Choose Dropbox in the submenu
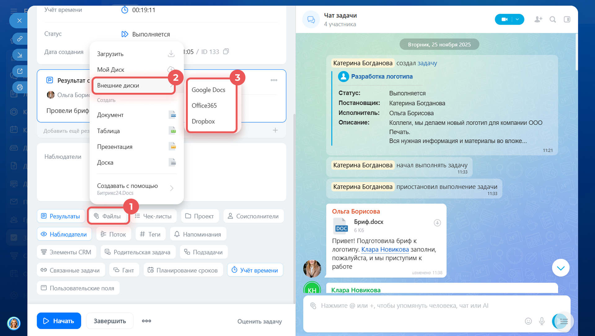 pyautogui.click(x=203, y=121)
